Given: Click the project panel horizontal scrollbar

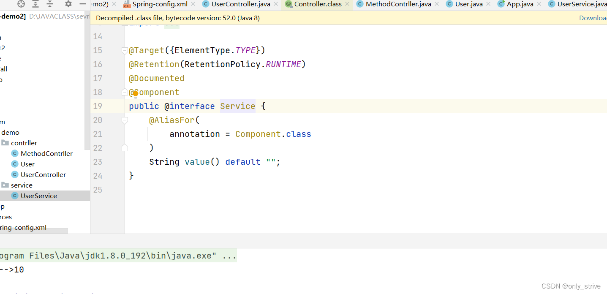Looking at the screenshot, I should [x=34, y=231].
